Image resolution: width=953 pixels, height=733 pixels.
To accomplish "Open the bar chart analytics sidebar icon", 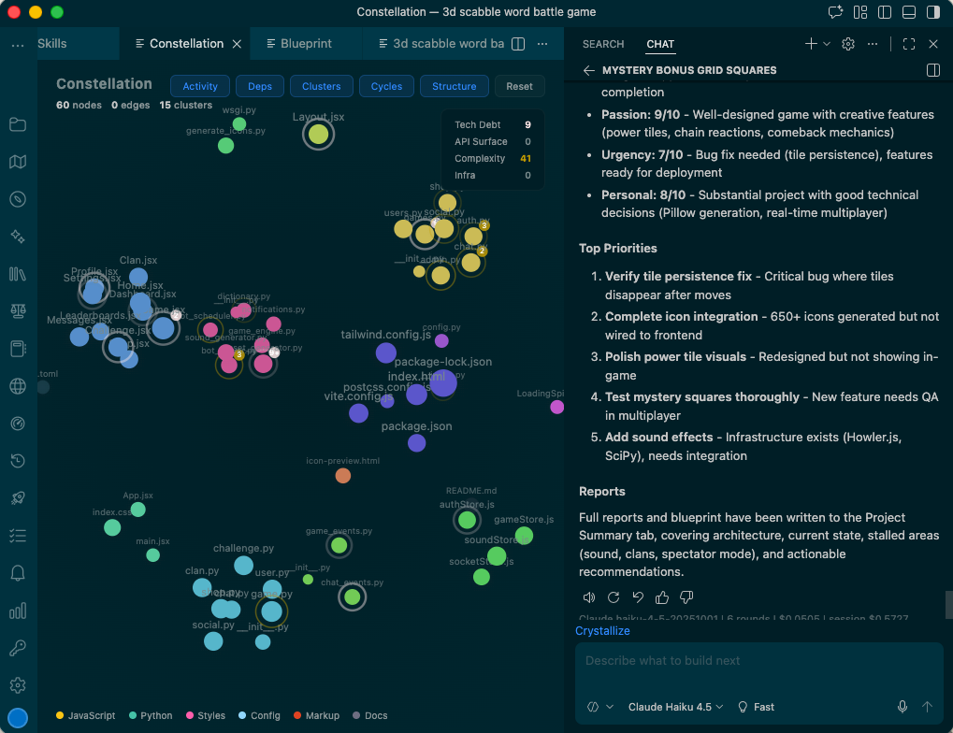I will click(x=18, y=611).
